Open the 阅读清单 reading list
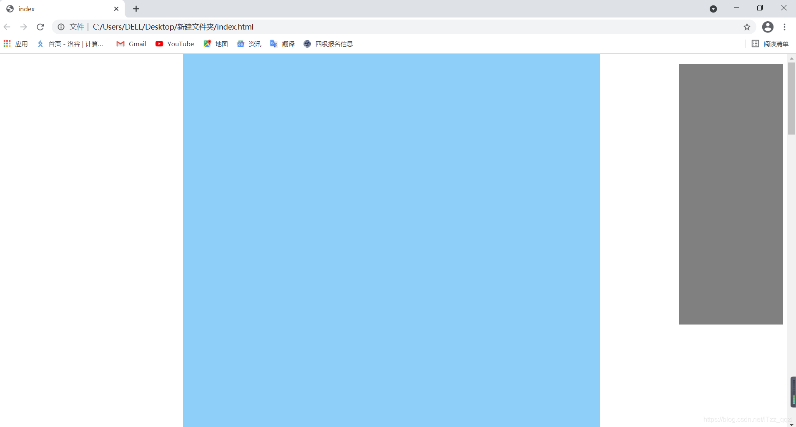Image resolution: width=796 pixels, height=427 pixels. [x=770, y=44]
